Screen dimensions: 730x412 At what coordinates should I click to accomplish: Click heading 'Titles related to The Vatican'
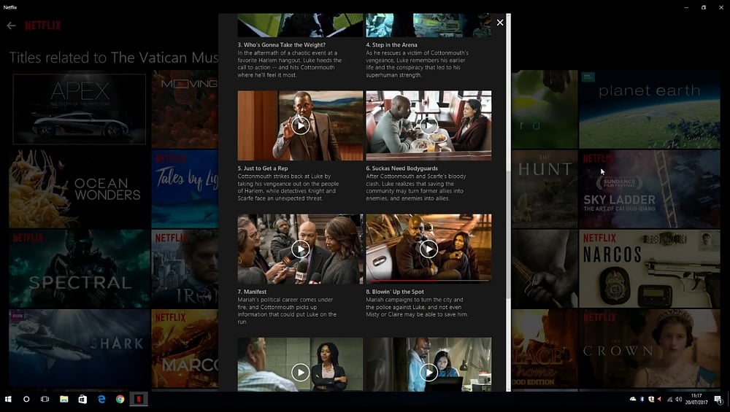114,58
